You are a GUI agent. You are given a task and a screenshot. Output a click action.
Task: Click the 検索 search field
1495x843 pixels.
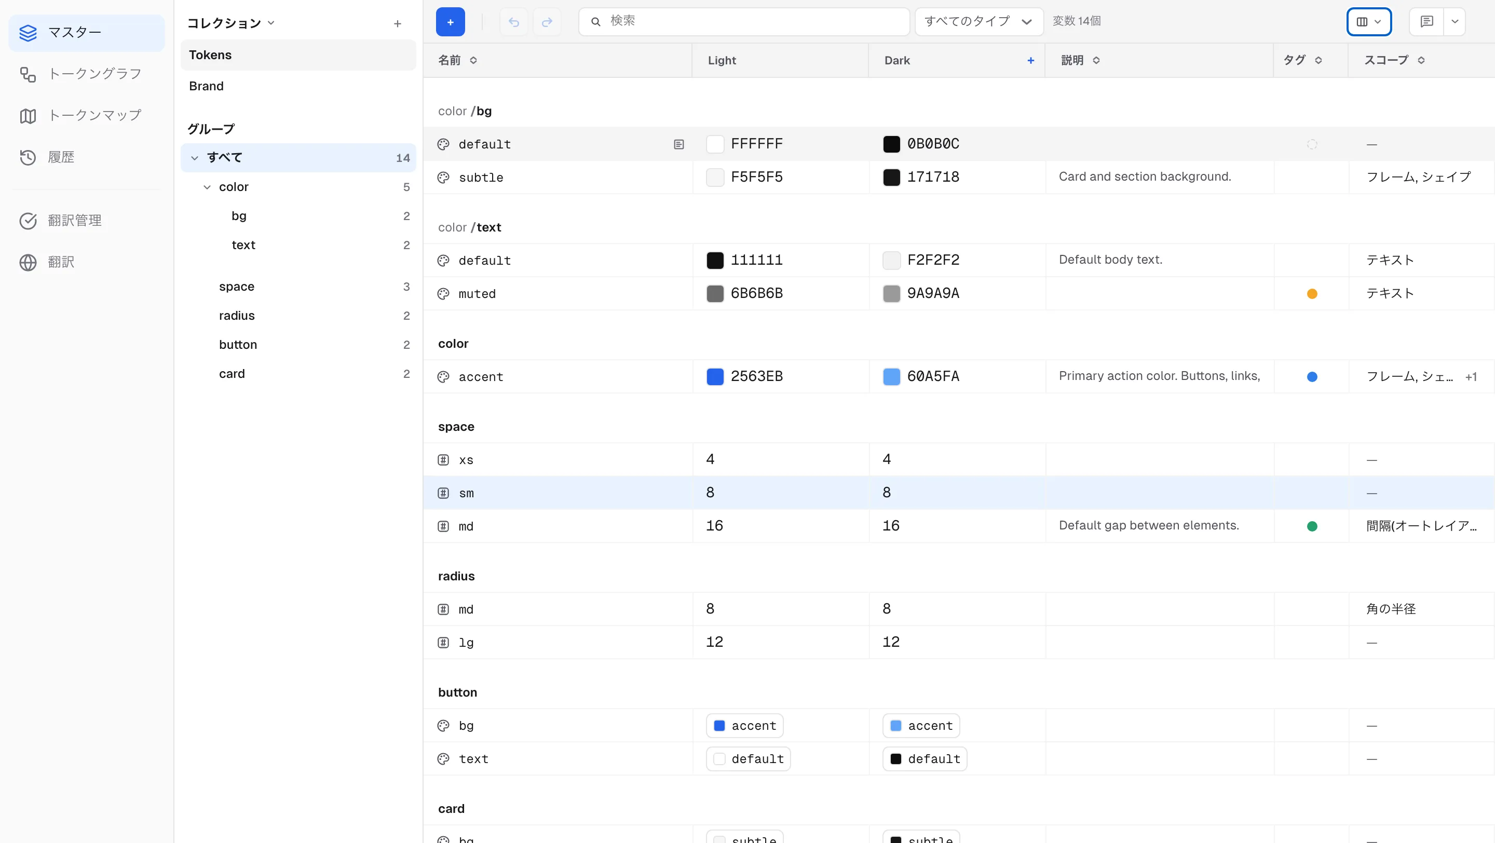pyautogui.click(x=744, y=22)
